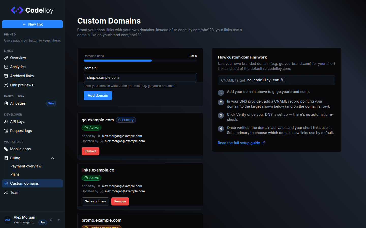Click the external link icon beside setup guide
The height and width of the screenshot is (228, 366).
coord(263,143)
